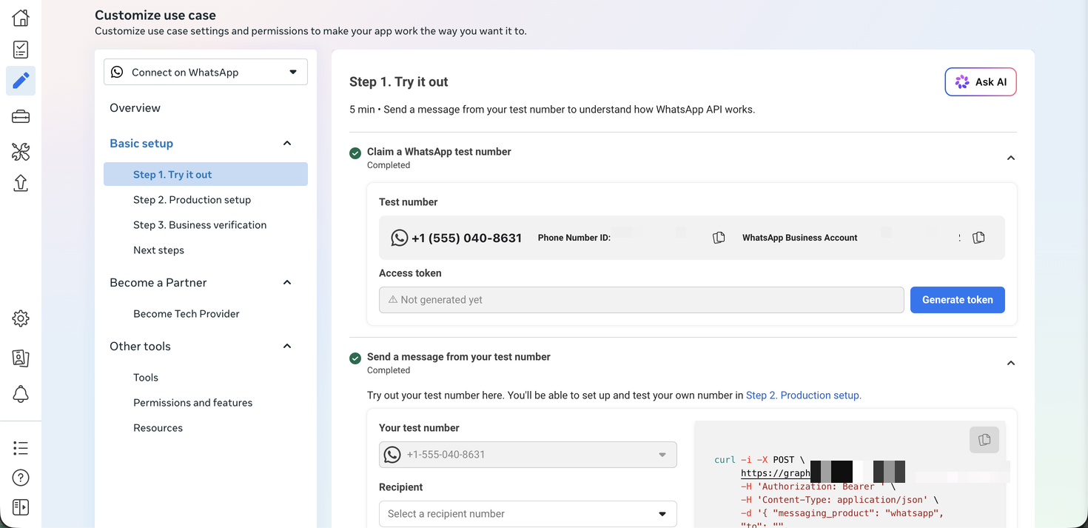Click the Ask AI button
Viewport: 1088px width, 528px height.
tap(981, 82)
